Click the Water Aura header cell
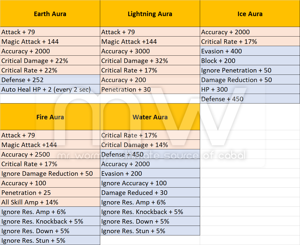The width and height of the screenshot is (300, 245). 150,117
